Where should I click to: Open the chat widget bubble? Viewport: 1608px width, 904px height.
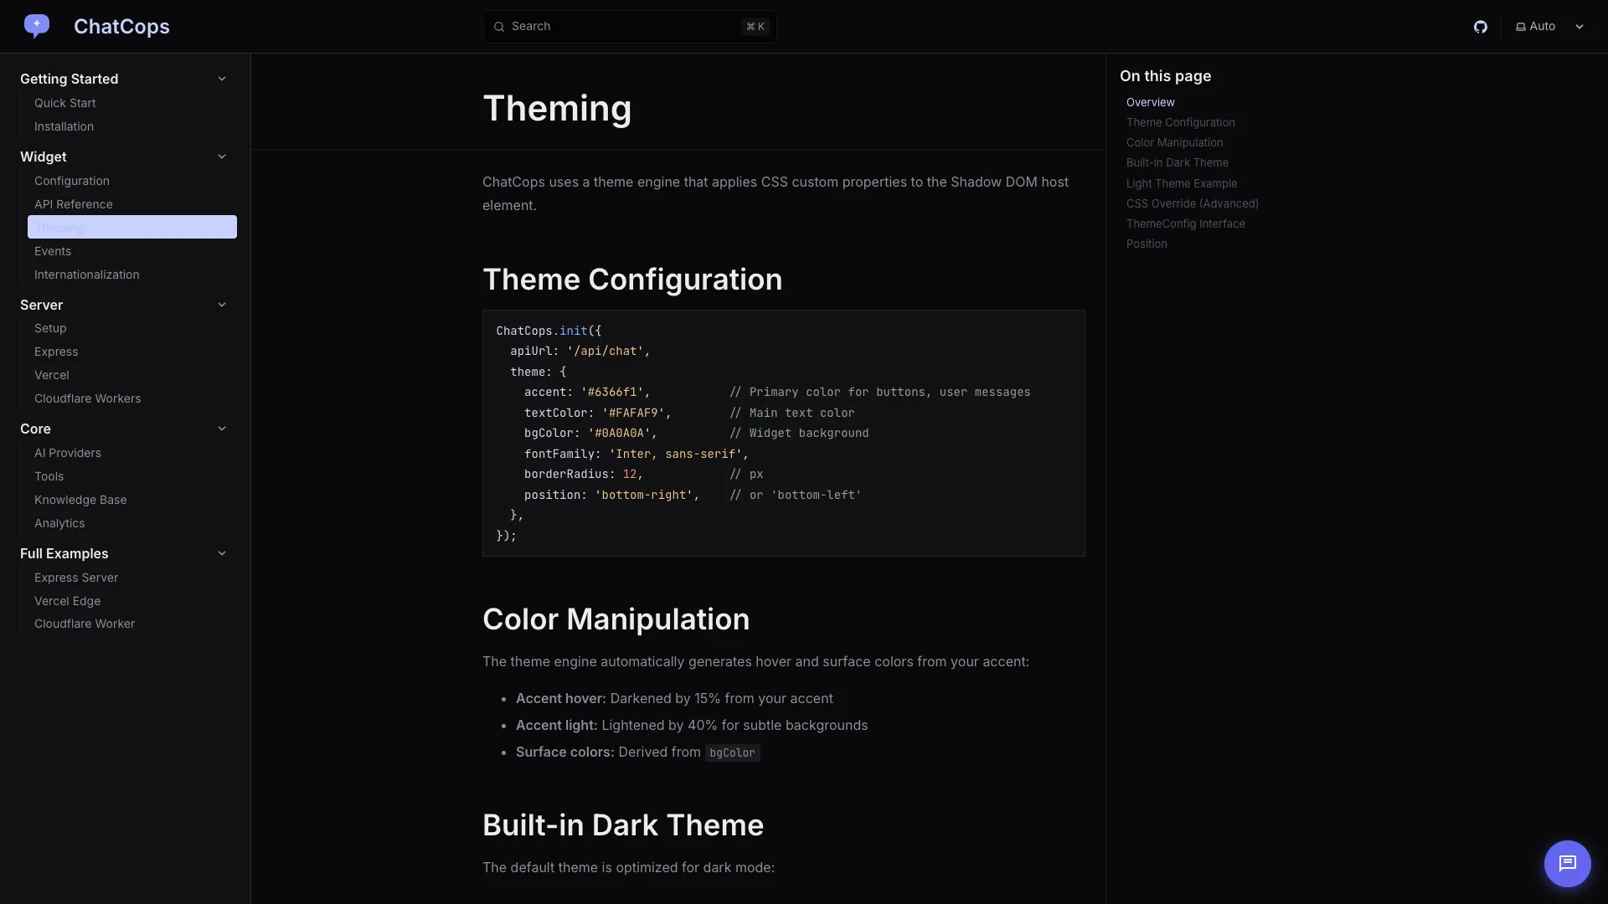tap(1567, 863)
